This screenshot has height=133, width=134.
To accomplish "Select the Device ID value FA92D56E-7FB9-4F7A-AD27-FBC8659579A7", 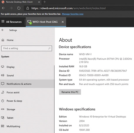I will (103, 71).
